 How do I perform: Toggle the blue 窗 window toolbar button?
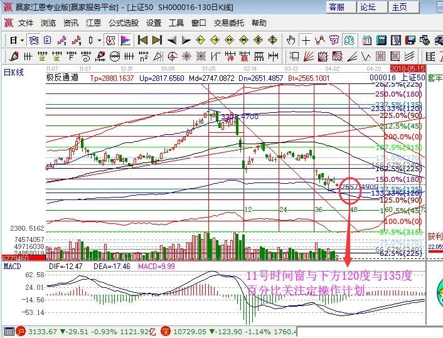[34, 41]
